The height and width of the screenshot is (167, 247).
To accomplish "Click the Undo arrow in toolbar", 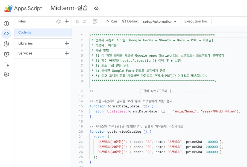I will tap(77, 21).
